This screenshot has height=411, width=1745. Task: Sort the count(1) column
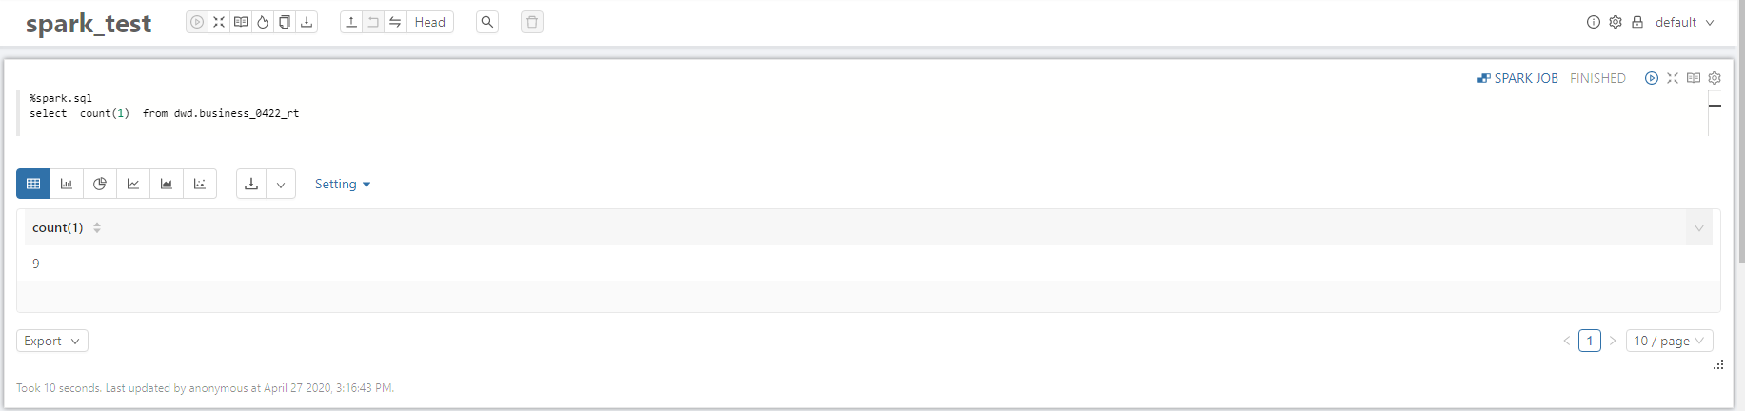(97, 227)
